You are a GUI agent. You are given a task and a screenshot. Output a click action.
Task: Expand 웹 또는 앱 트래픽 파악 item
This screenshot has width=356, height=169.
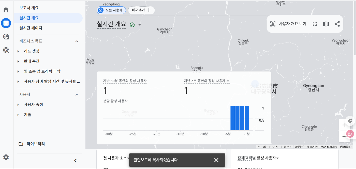[x=18, y=72]
